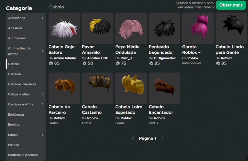Open the Cabelo Castanho thumbnail
Image resolution: width=248 pixels, height=161 pixels.
click(98, 88)
